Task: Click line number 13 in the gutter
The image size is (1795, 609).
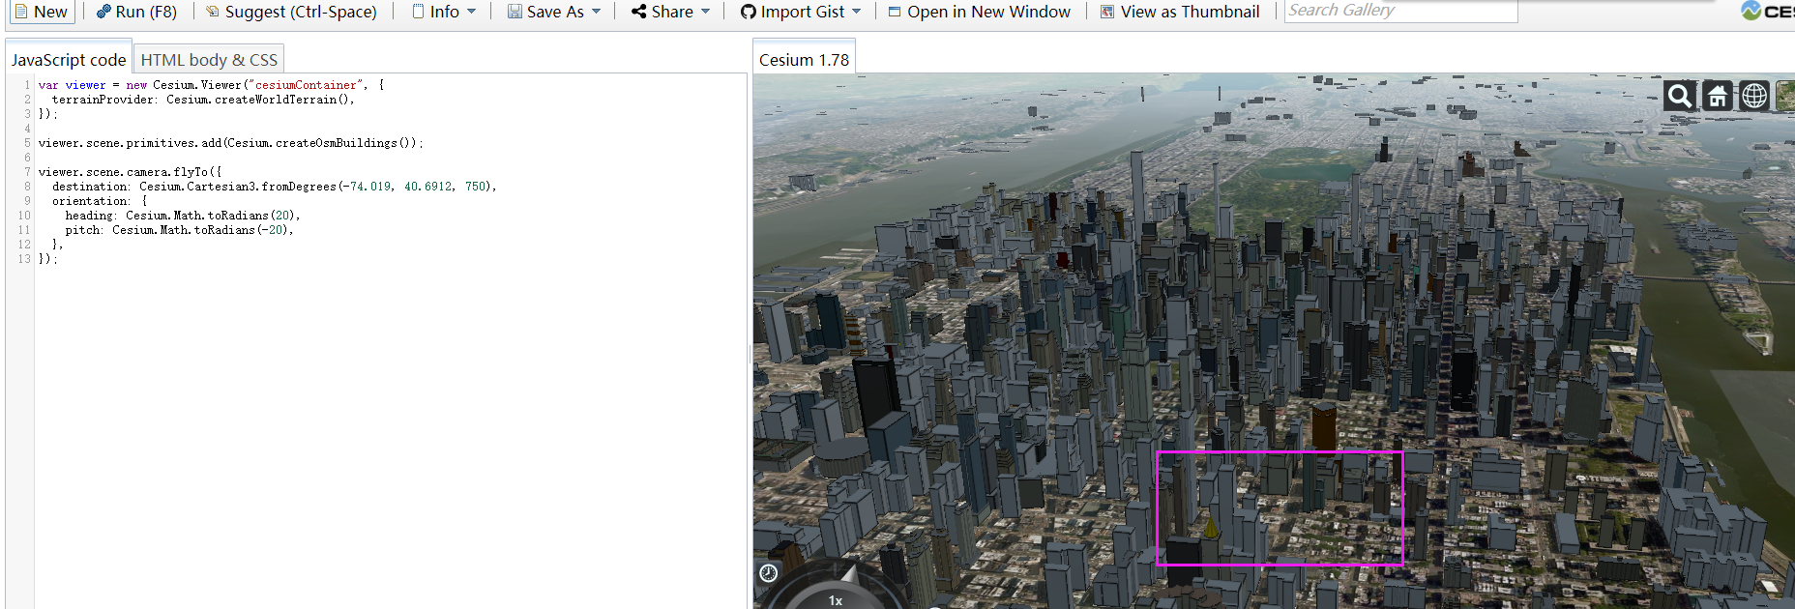Action: (24, 259)
